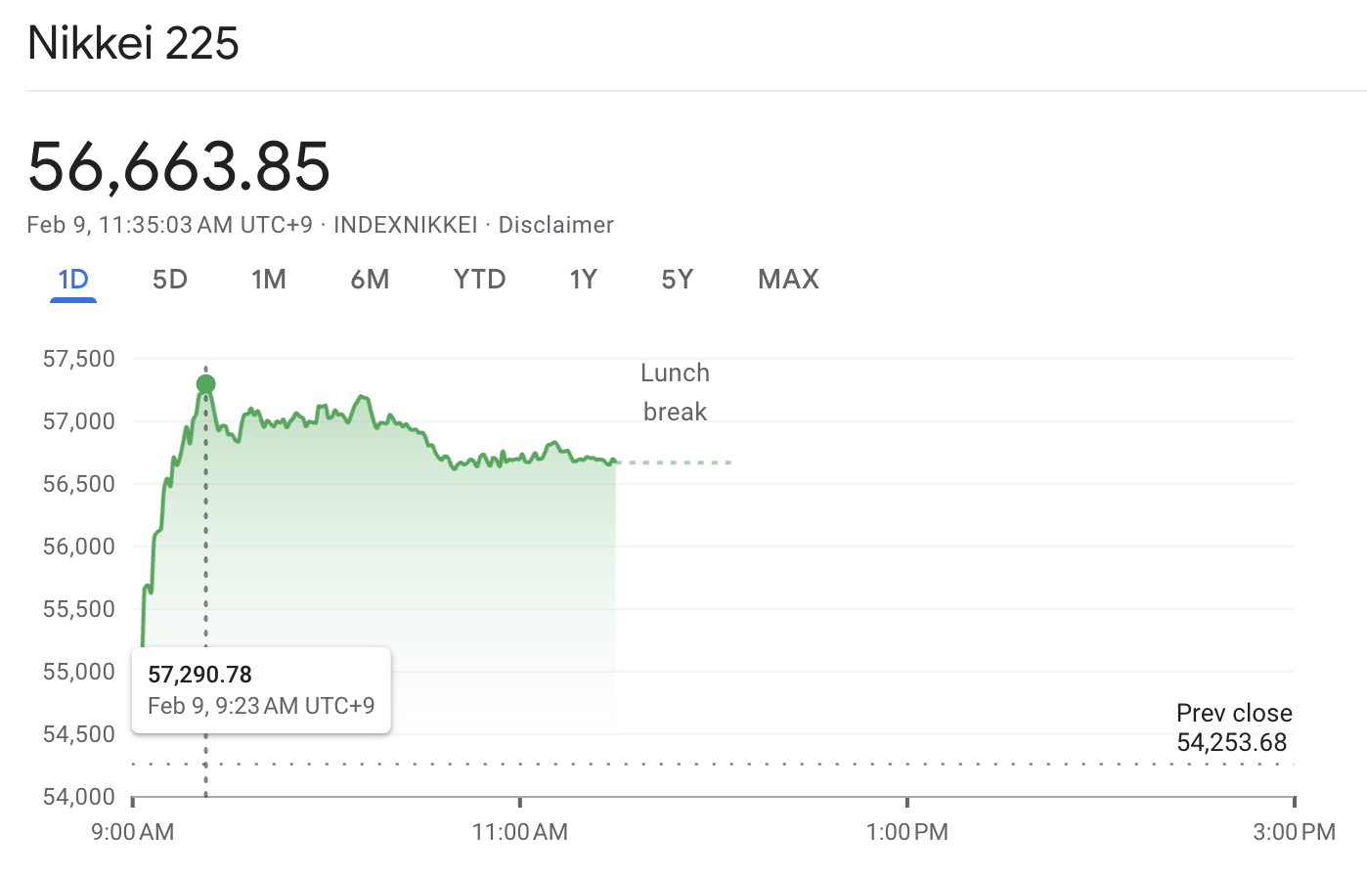Click the 9:00 AM axis label
The height and width of the screenshot is (878, 1367).
pyautogui.click(x=132, y=832)
